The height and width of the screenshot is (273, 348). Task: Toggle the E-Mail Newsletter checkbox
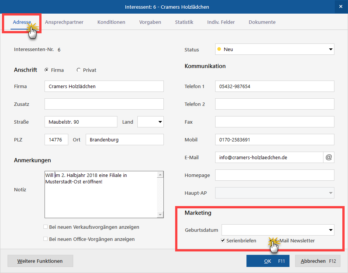click(x=271, y=240)
